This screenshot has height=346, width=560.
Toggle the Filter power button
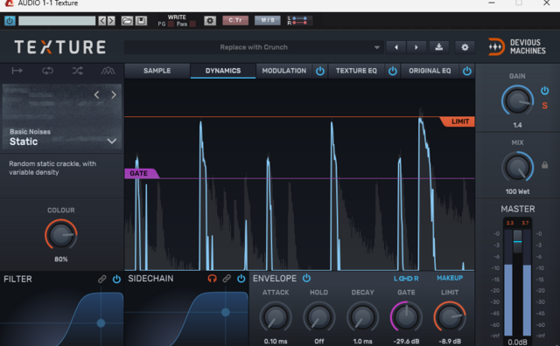116,279
